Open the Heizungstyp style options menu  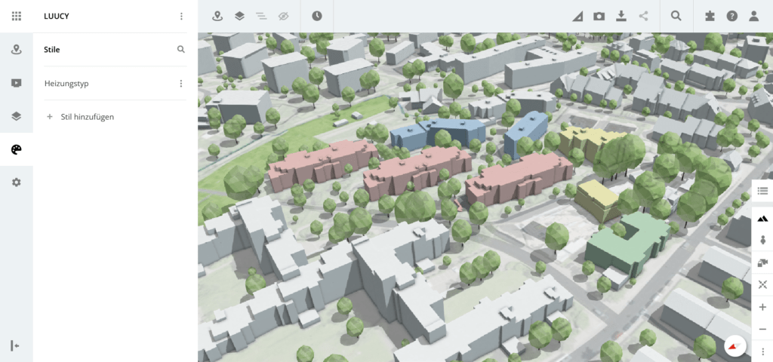[x=181, y=84]
